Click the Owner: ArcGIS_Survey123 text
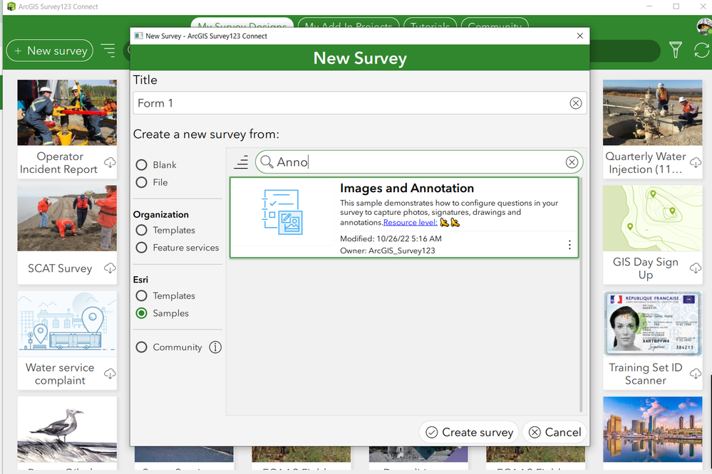 [x=387, y=251]
